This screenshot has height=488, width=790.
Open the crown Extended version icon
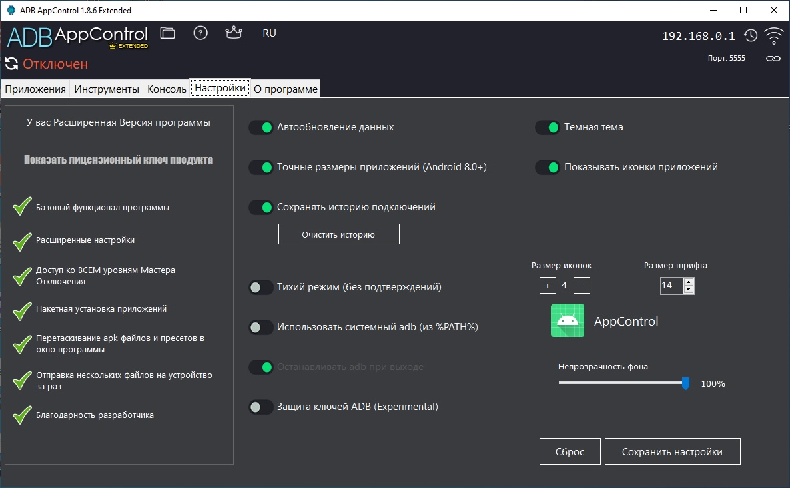(234, 33)
